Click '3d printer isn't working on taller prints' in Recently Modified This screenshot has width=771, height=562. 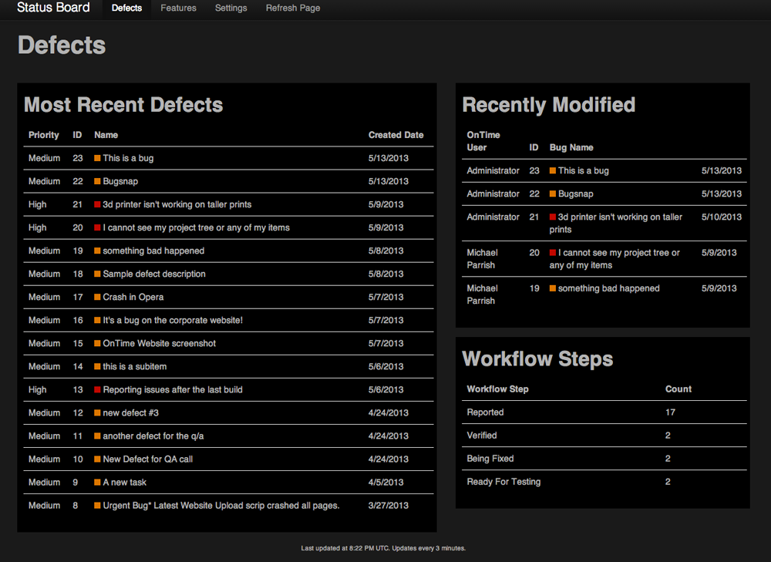pos(616,224)
